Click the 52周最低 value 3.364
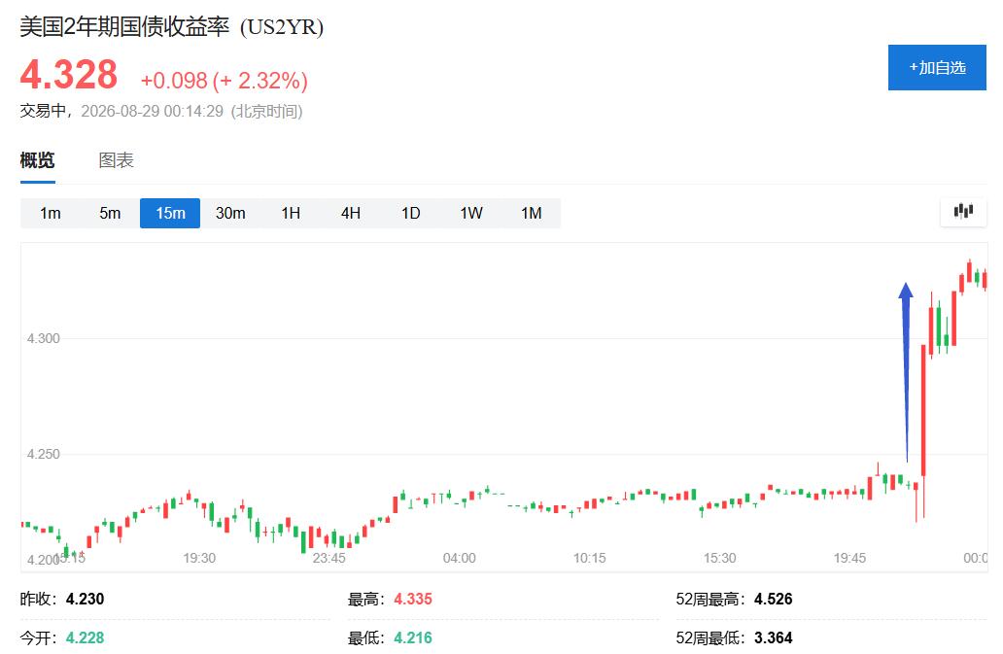The image size is (1003, 654). [x=774, y=638]
